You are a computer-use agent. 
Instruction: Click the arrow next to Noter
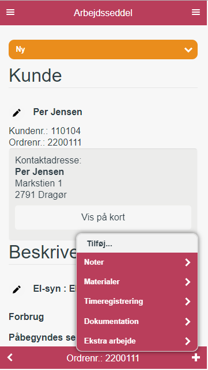click(188, 262)
